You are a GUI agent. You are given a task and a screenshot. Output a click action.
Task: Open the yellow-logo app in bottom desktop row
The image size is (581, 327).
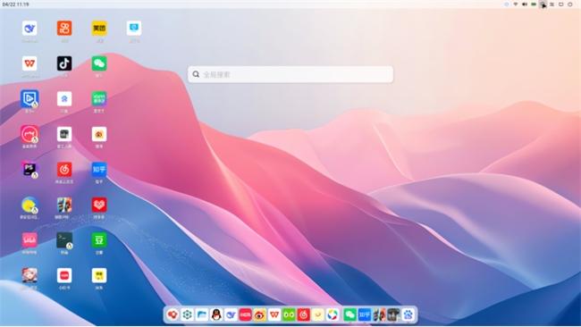tap(99, 275)
